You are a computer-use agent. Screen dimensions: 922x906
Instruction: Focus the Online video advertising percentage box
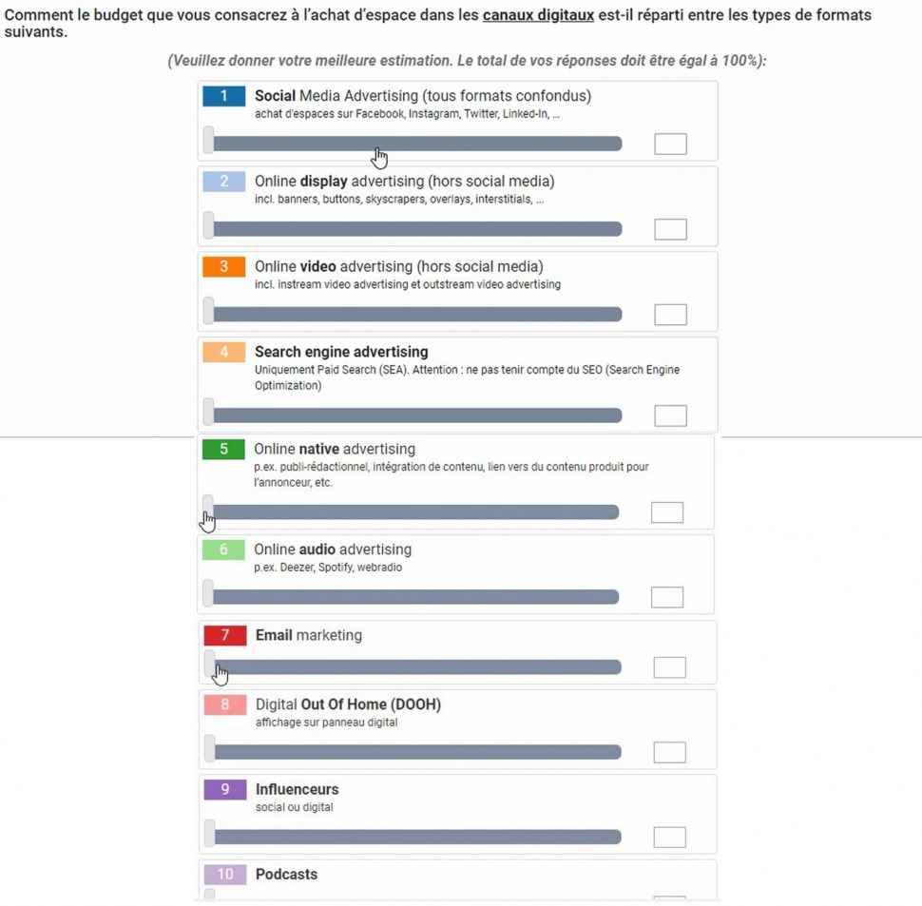(x=670, y=315)
